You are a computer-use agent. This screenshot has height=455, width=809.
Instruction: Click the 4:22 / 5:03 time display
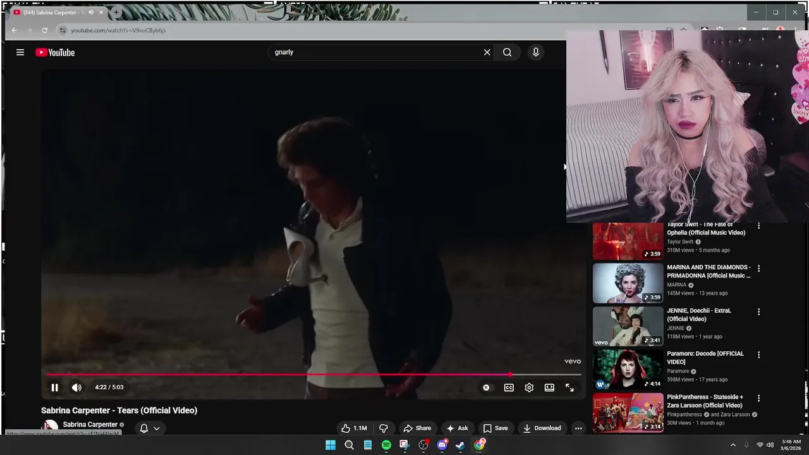109,387
